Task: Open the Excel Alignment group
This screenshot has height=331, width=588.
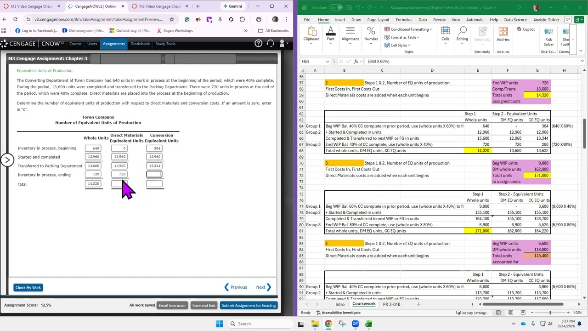Action: (x=350, y=34)
